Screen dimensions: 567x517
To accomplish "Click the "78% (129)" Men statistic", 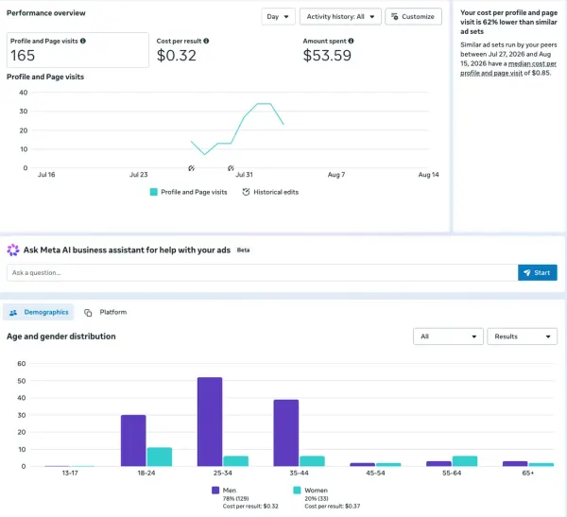I will tap(235, 498).
